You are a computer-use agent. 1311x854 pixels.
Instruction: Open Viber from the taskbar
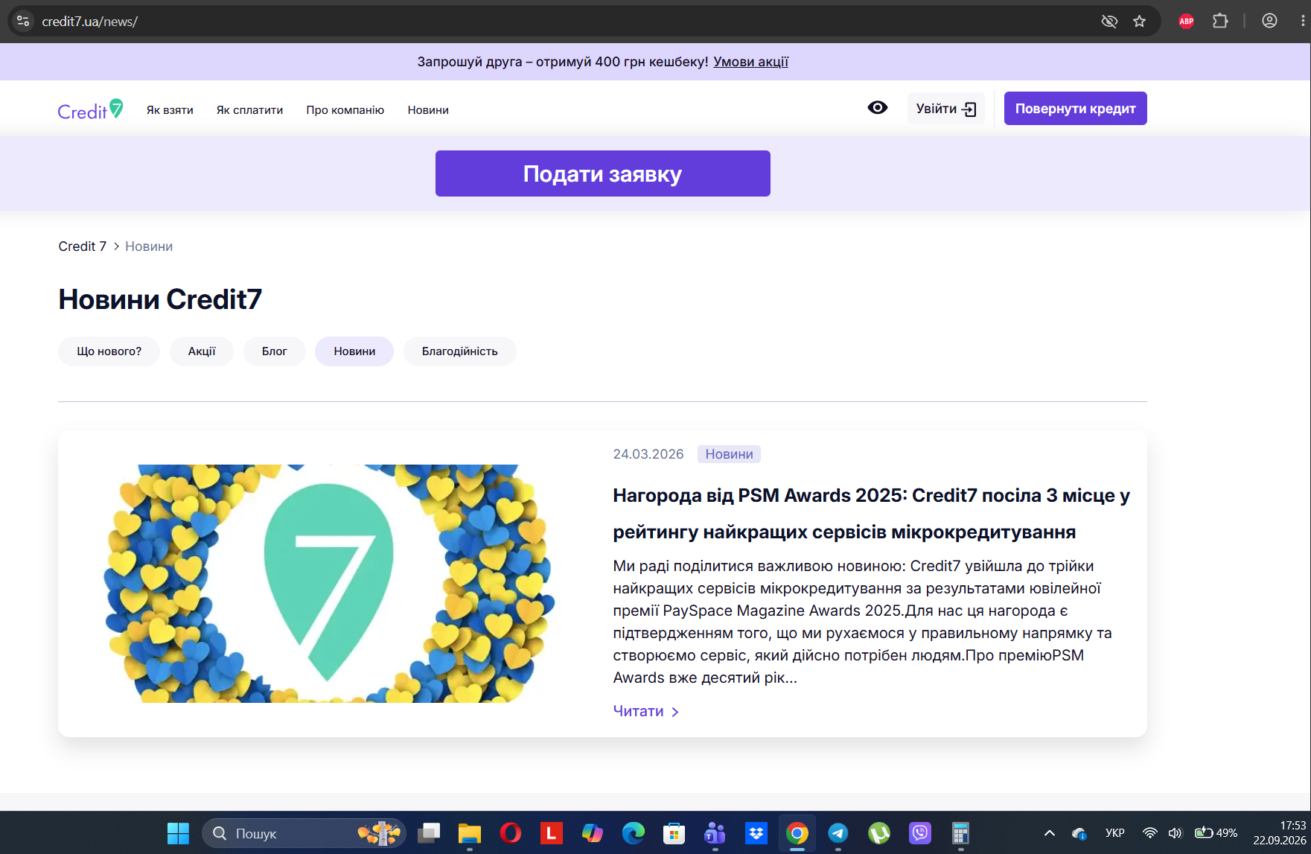pyautogui.click(x=920, y=833)
